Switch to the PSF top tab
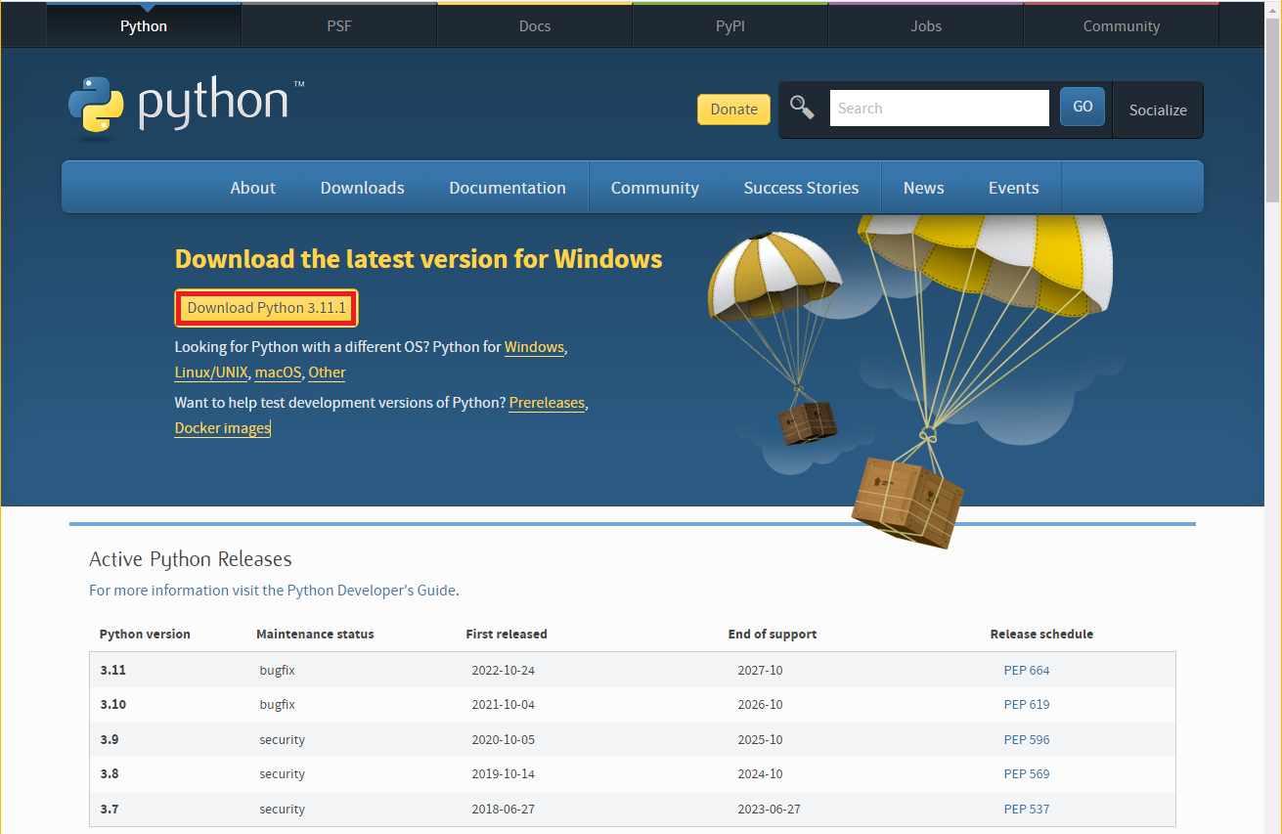The image size is (1282, 834). (x=339, y=25)
